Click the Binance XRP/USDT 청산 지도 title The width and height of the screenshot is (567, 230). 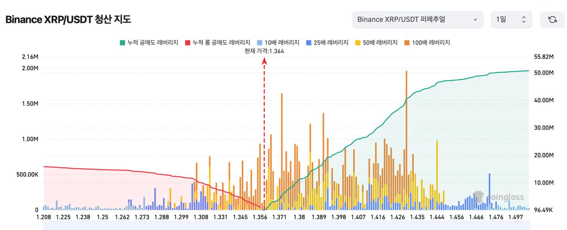[68, 19]
